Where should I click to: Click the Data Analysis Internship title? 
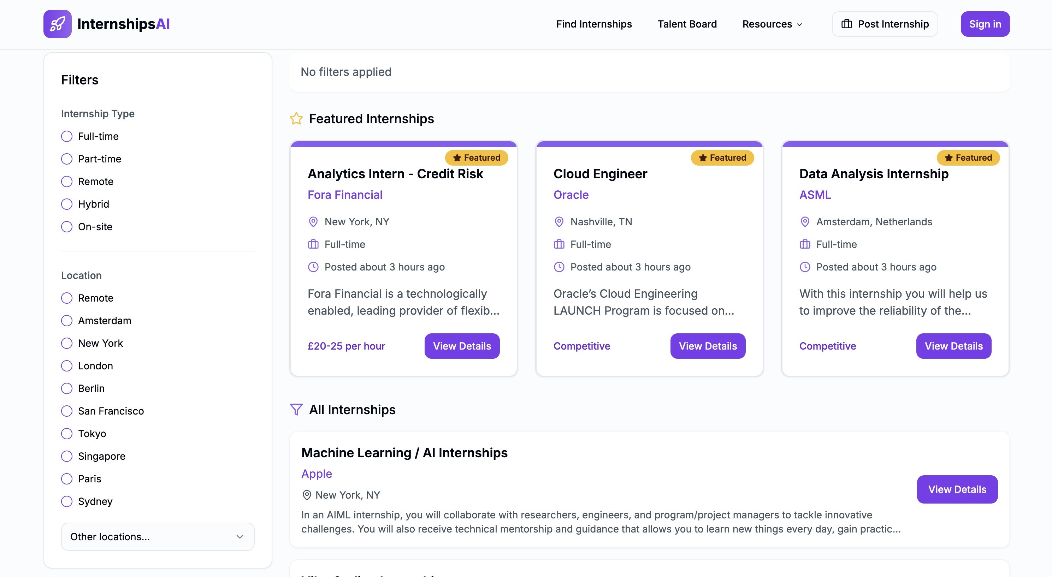pos(874,174)
